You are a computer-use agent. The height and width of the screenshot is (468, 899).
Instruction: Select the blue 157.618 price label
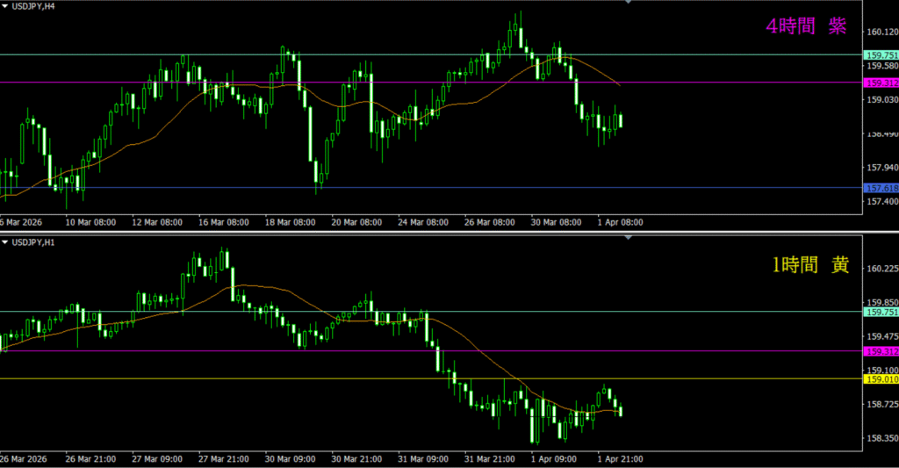[x=881, y=188]
